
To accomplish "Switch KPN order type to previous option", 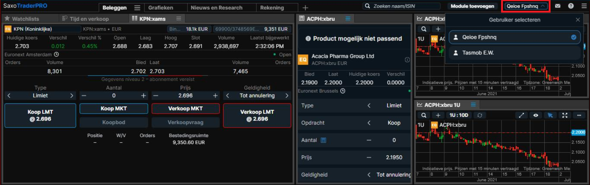I will tap(9, 96).
